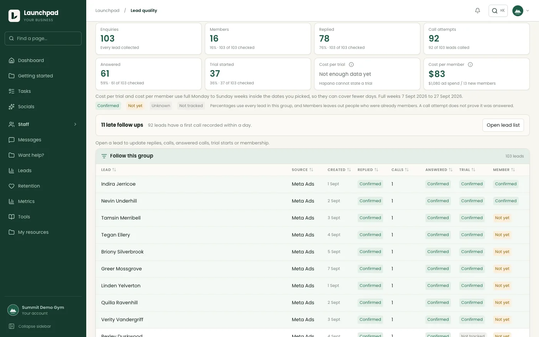Open the Tamsin Merribell lead
Screen dimensions: 539x337
(313, 218)
